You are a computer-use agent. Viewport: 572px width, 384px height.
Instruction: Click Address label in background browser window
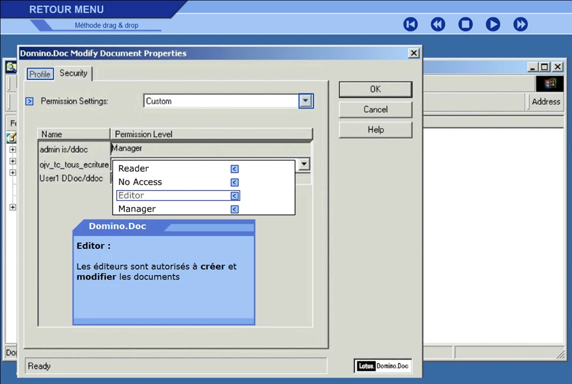(546, 102)
